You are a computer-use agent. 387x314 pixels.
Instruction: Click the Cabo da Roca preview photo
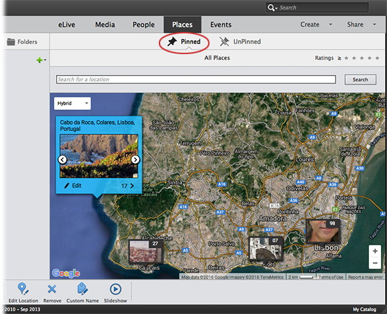click(99, 156)
